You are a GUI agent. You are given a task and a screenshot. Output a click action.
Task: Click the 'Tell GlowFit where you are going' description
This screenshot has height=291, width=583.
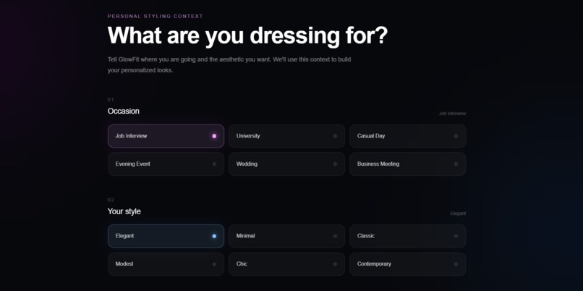pos(229,64)
